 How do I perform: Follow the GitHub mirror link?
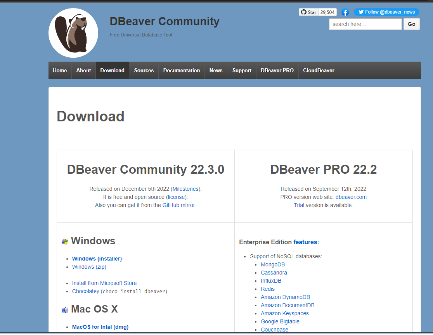[178, 205]
